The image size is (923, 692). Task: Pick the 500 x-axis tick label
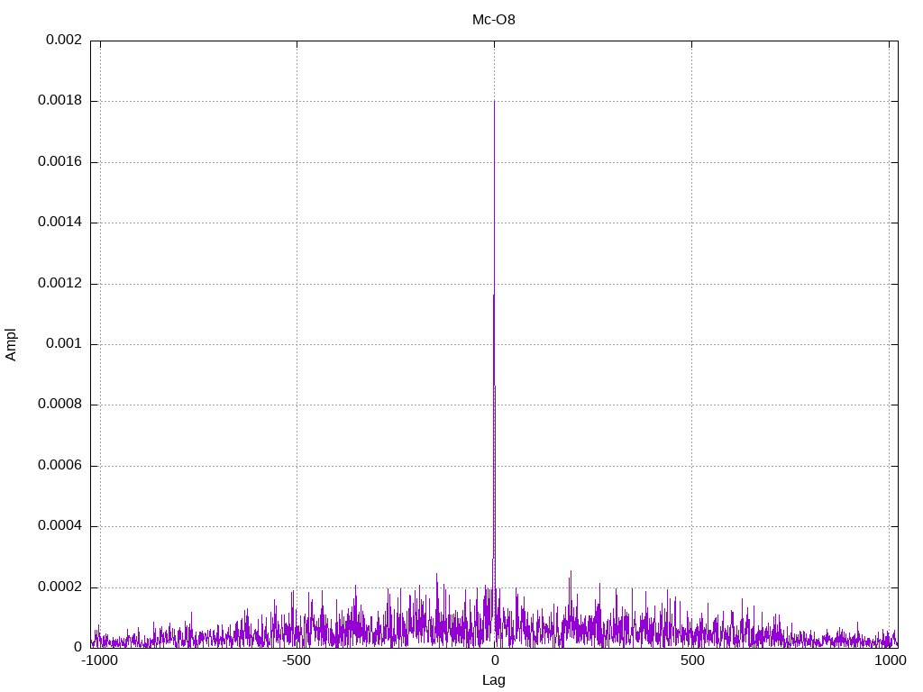click(x=691, y=661)
